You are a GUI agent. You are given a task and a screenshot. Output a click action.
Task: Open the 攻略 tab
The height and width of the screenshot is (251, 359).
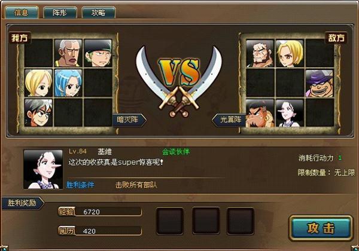point(99,12)
